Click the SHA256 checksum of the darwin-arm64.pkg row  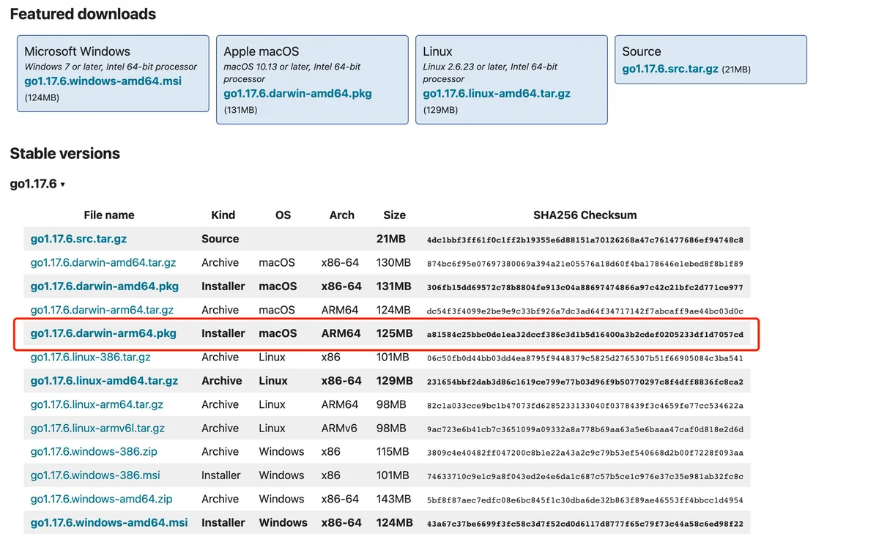point(585,334)
